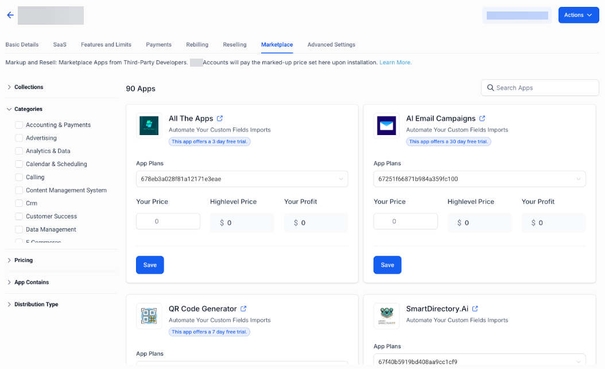Open App Plans dropdown for All The Apps
Image resolution: width=605 pixels, height=369 pixels.
[242, 179]
